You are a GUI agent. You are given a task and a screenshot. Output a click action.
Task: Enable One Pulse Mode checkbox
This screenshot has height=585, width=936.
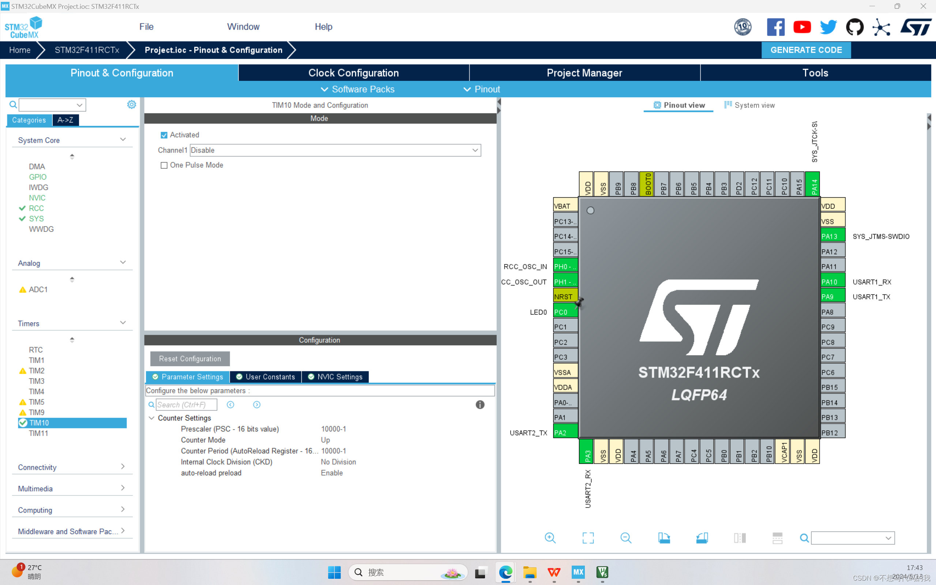pyautogui.click(x=164, y=165)
